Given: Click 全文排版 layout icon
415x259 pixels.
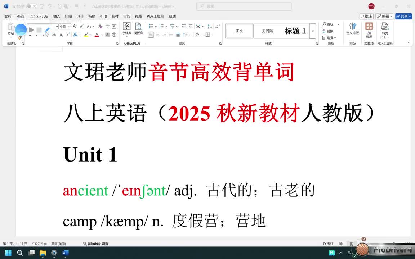Looking at the screenshot, I should 353,29.
